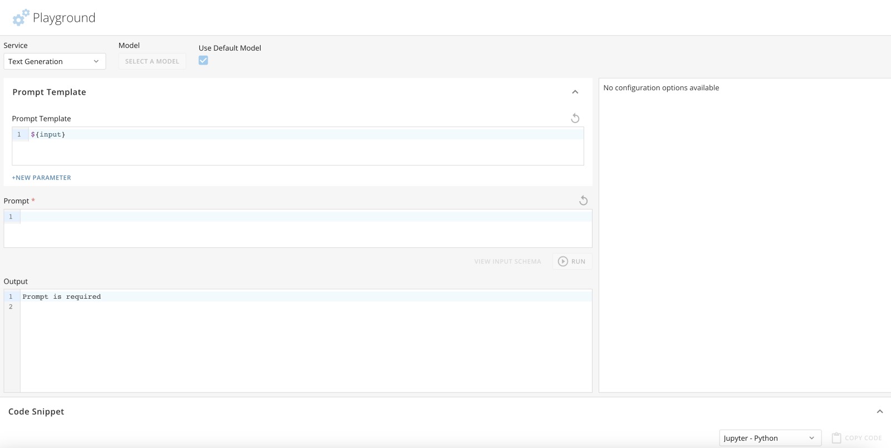Add a parameter via +New Parameter
This screenshot has width=891, height=448.
pos(42,178)
